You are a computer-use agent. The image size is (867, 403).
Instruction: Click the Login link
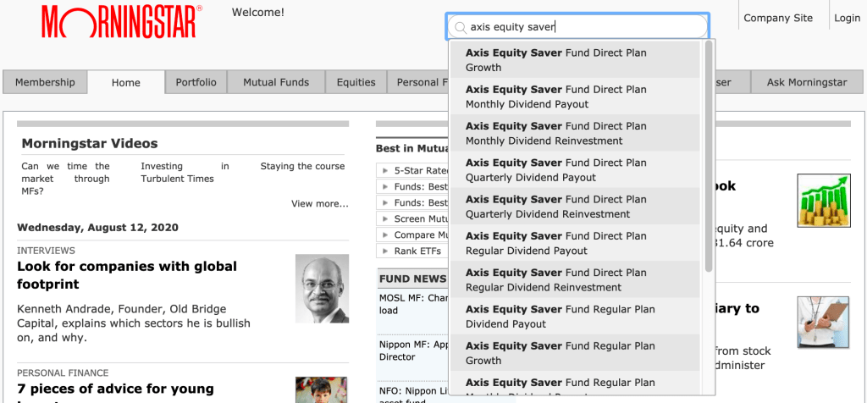[847, 18]
